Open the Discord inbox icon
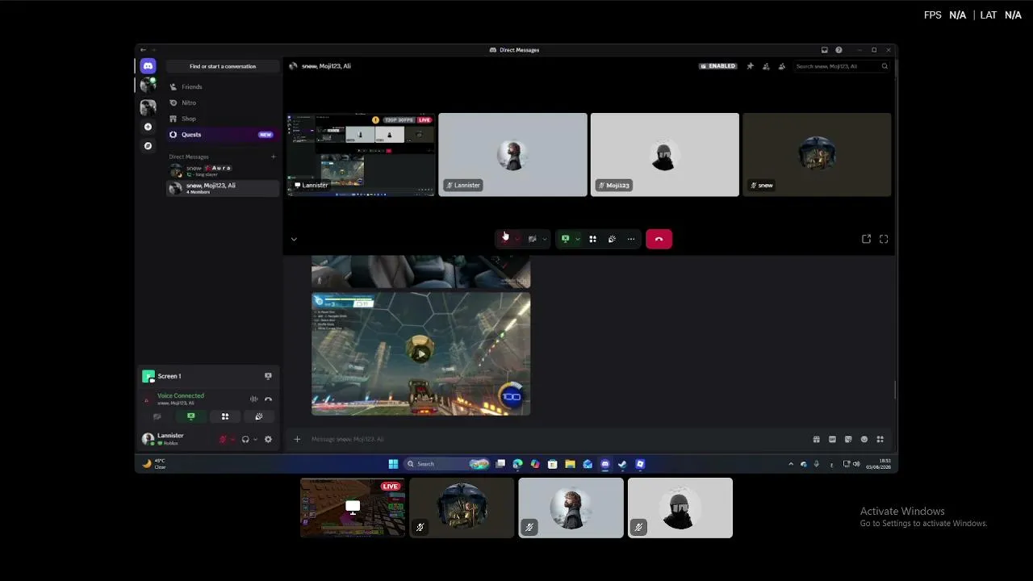The image size is (1033, 581). click(x=824, y=50)
